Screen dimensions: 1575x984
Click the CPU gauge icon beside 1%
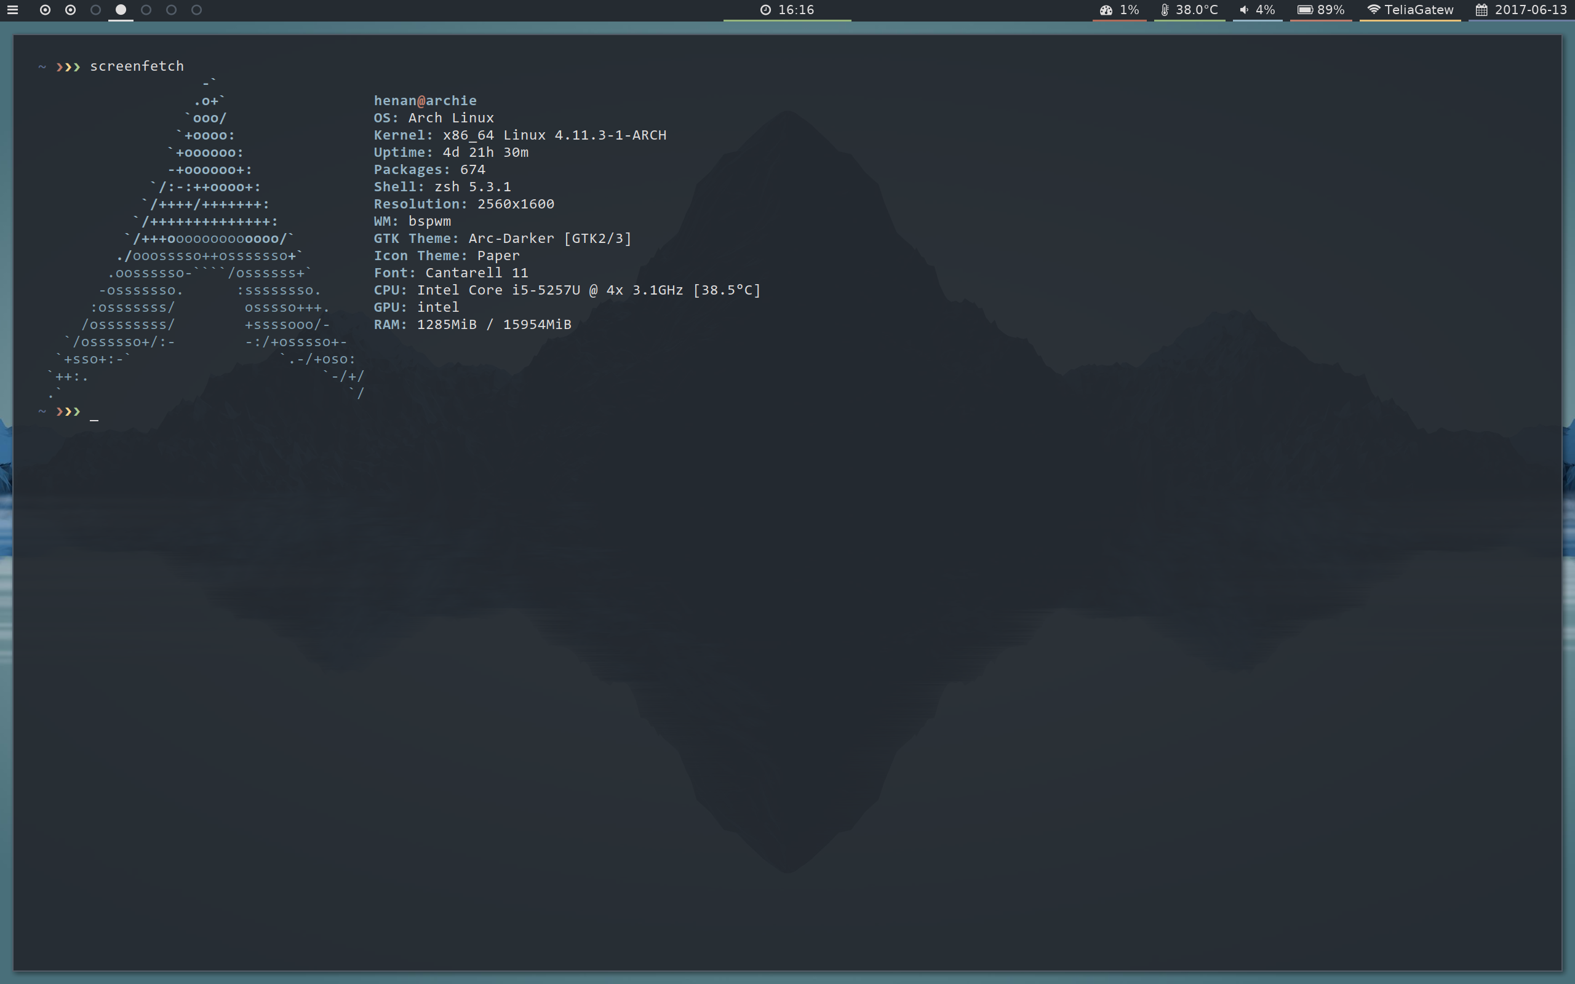(x=1106, y=10)
